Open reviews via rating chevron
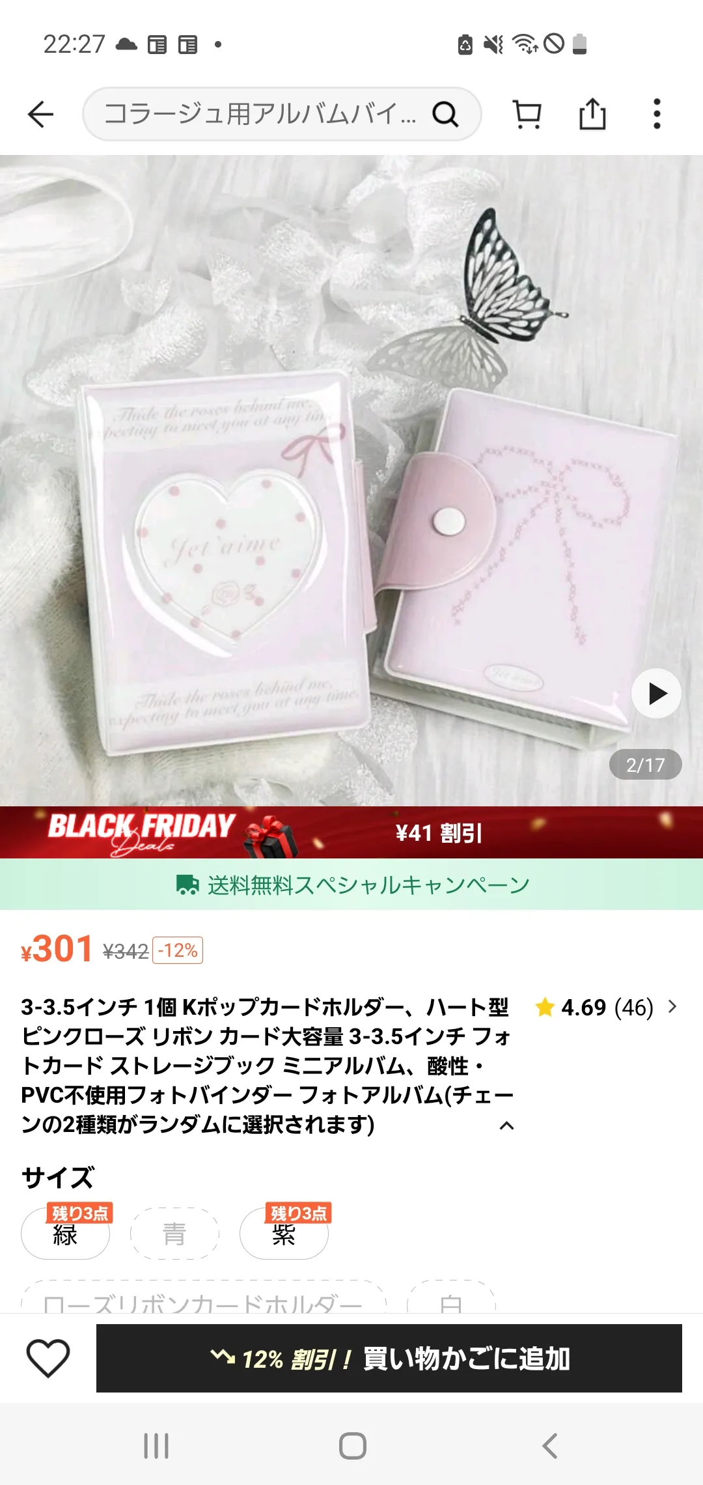Viewport: 703px width, 1485px height. coord(672,1007)
